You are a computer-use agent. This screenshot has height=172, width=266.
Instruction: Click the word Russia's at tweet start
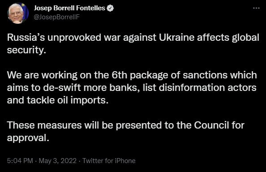click(26, 38)
